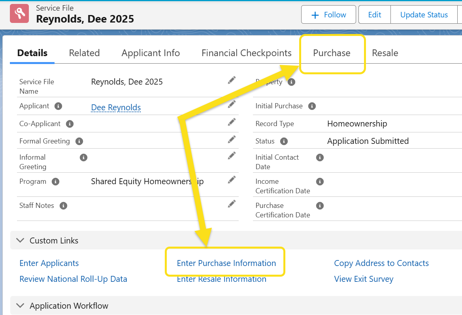This screenshot has width=462, height=315.
Task: Click the Service File key icon
Action: tap(20, 14)
